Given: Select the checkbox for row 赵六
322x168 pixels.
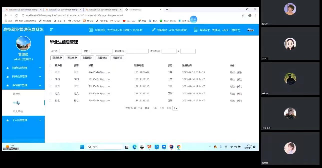Looking at the screenshot, I should click(x=50, y=93).
